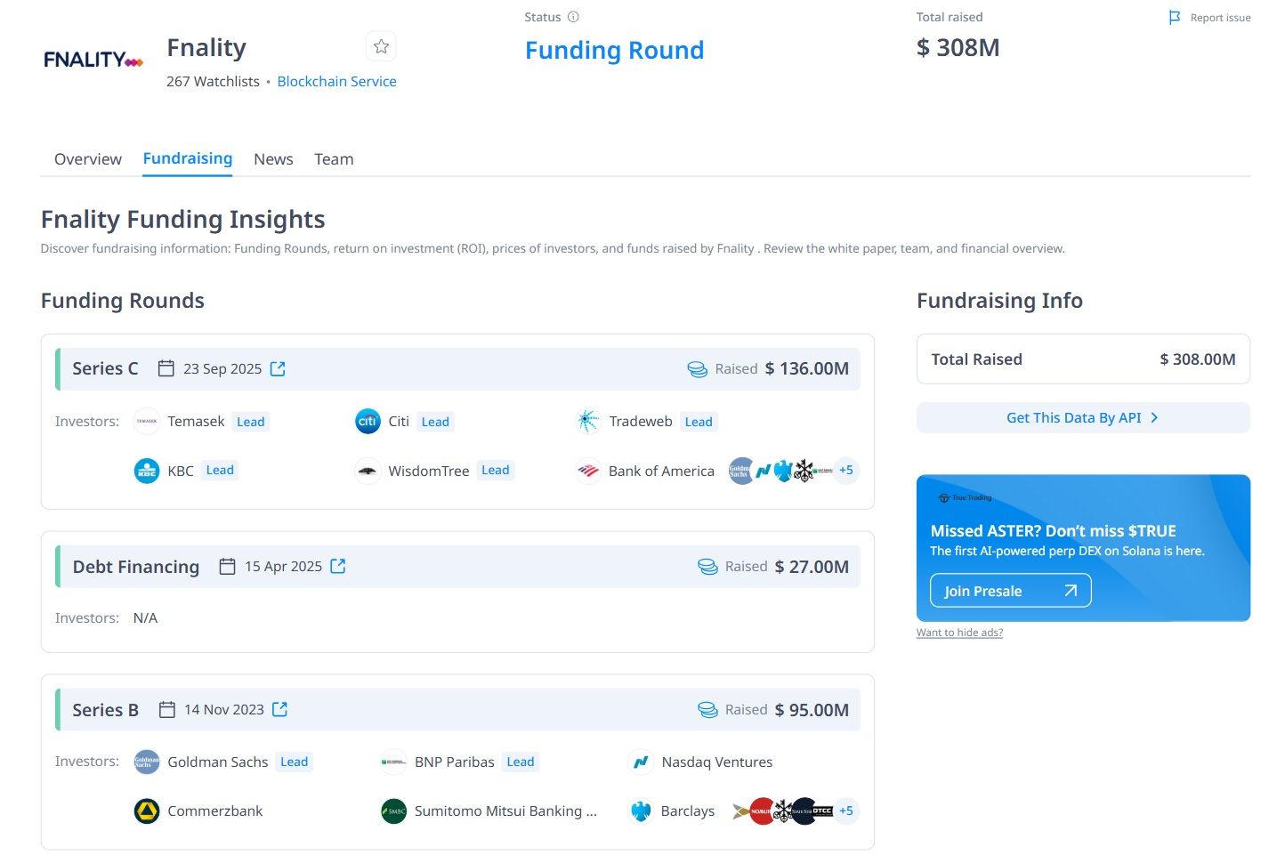
Task: Click the Barclays eagle logo in Series B
Action: [x=641, y=811]
